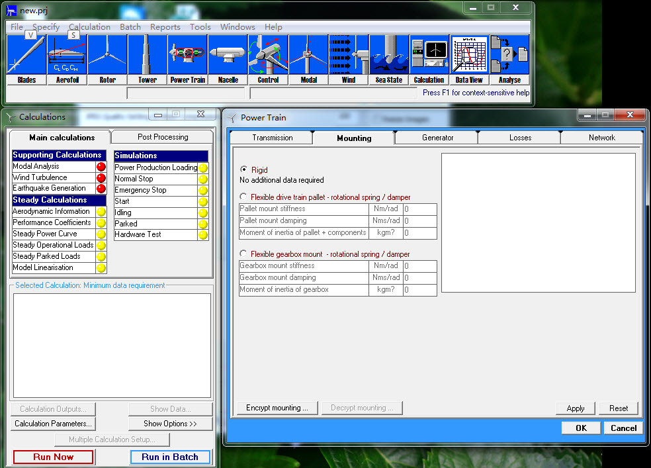651x468 pixels.
Task: Open the Tools menu
Action: click(x=200, y=27)
